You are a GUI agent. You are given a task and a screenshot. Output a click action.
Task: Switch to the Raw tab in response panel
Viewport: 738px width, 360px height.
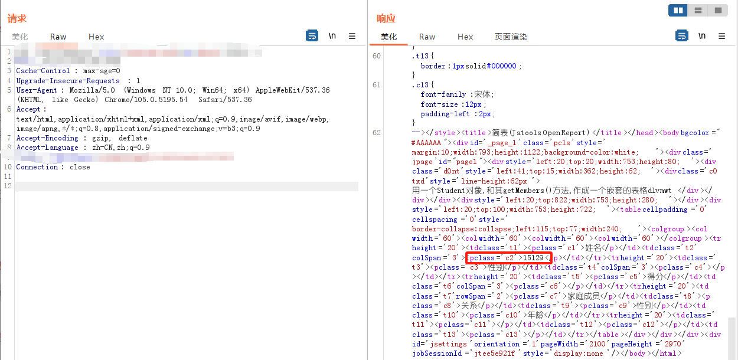point(427,37)
